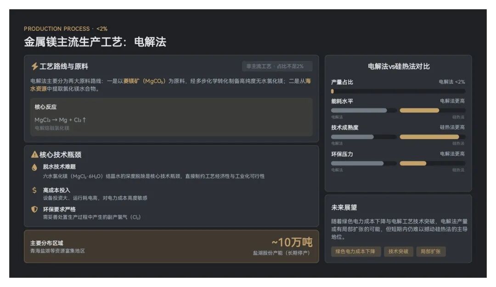Click the ~10万吨 capacity figure
Screen dimensions: 496x287
pos(291,242)
